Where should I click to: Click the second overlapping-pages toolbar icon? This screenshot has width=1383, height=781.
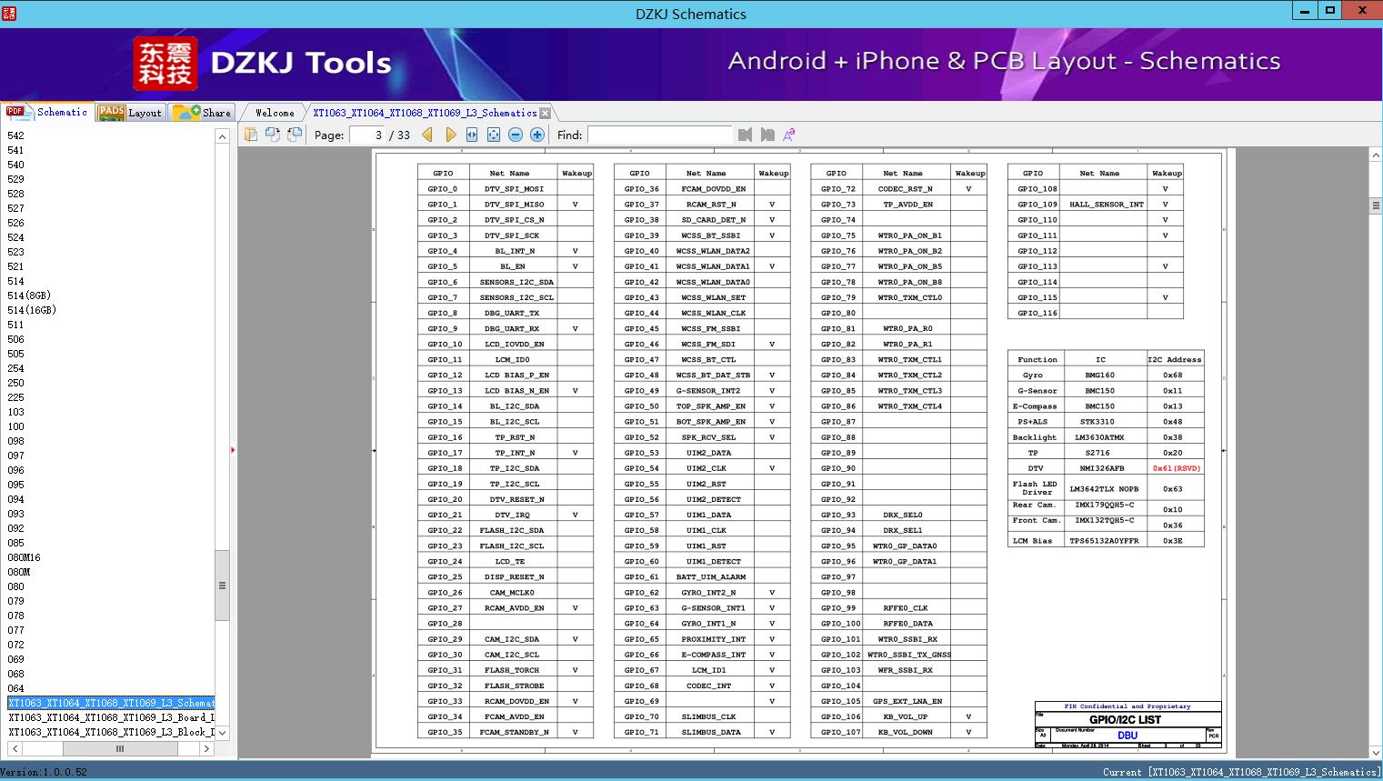(x=273, y=135)
